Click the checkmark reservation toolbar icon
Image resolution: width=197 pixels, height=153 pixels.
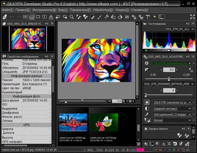pyautogui.click(x=127, y=17)
